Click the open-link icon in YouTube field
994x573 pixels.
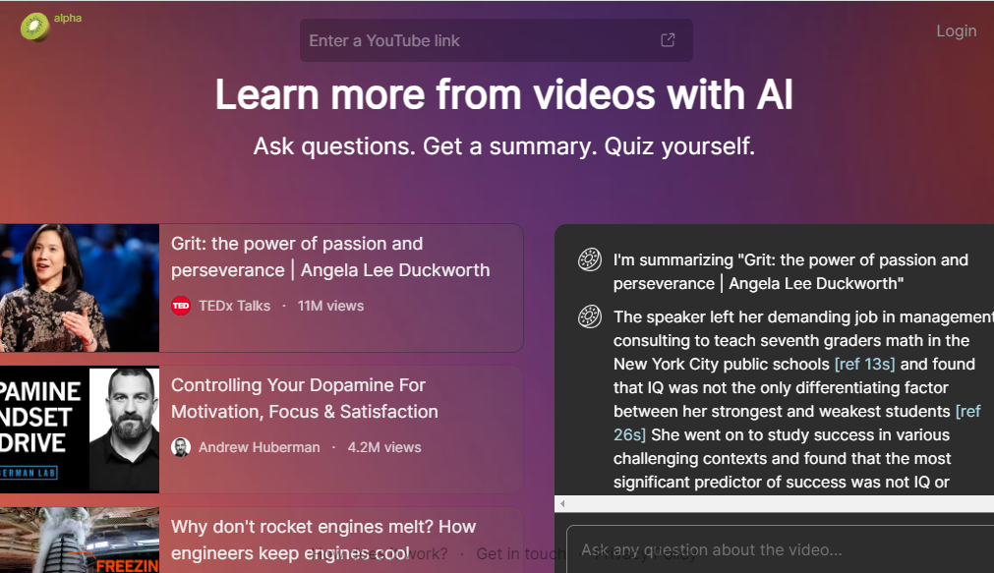(668, 40)
